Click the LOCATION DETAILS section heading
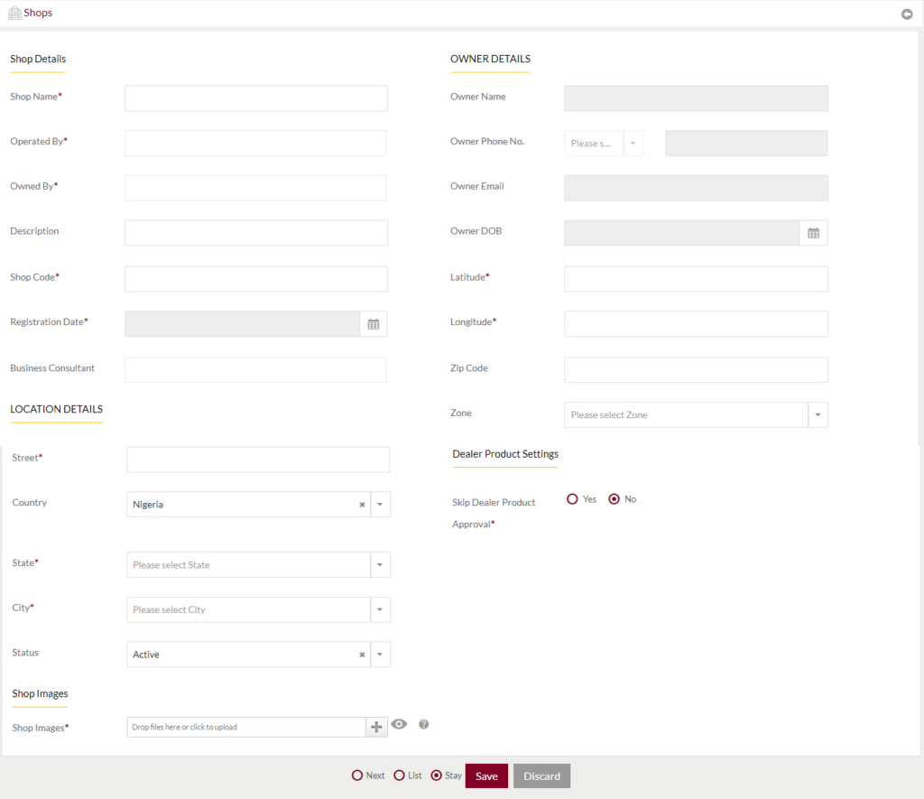The height and width of the screenshot is (799, 924). [57, 409]
